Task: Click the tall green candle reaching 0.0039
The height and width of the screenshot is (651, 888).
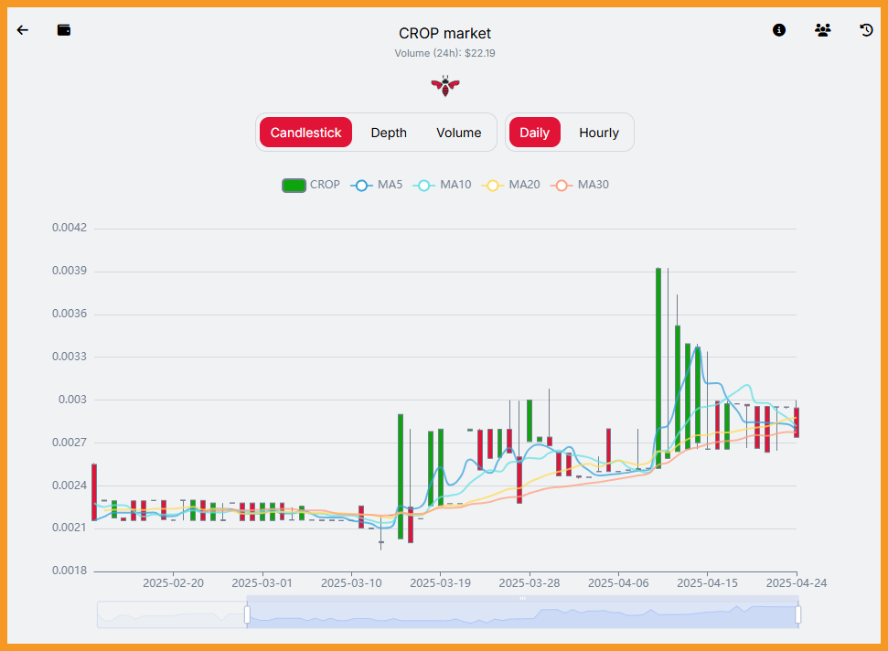Action: 658,368
